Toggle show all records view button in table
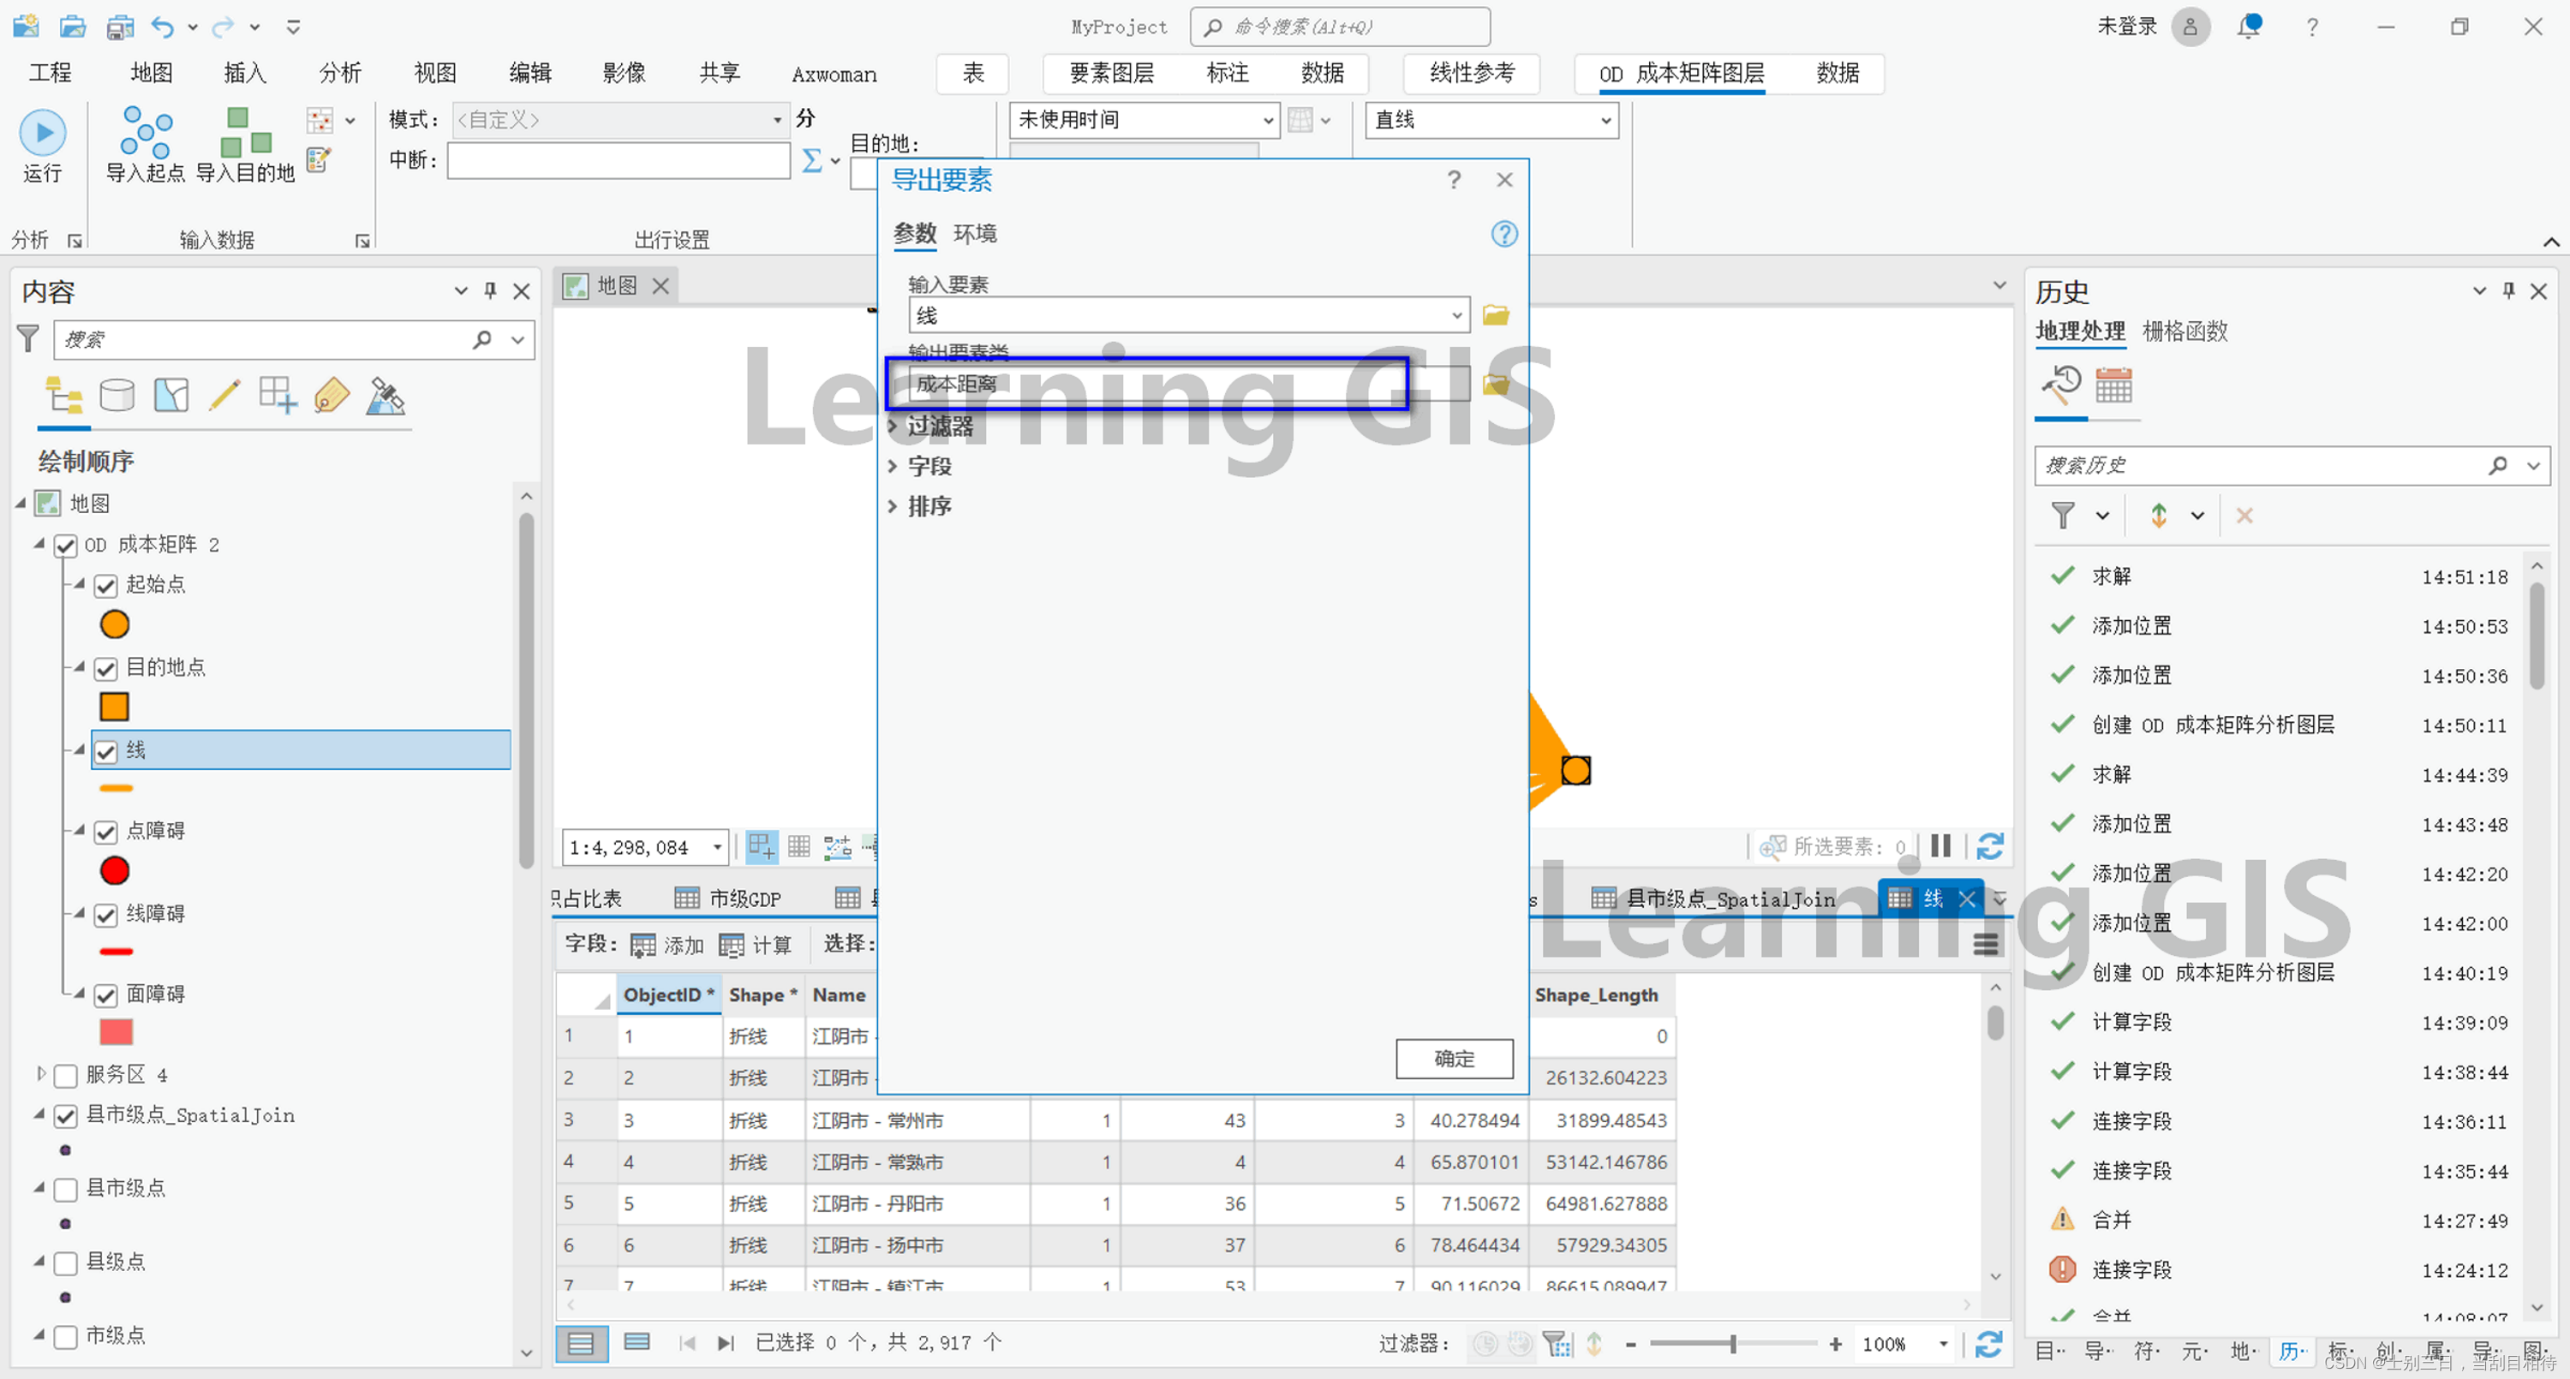The width and height of the screenshot is (2570, 1379). (x=582, y=1343)
